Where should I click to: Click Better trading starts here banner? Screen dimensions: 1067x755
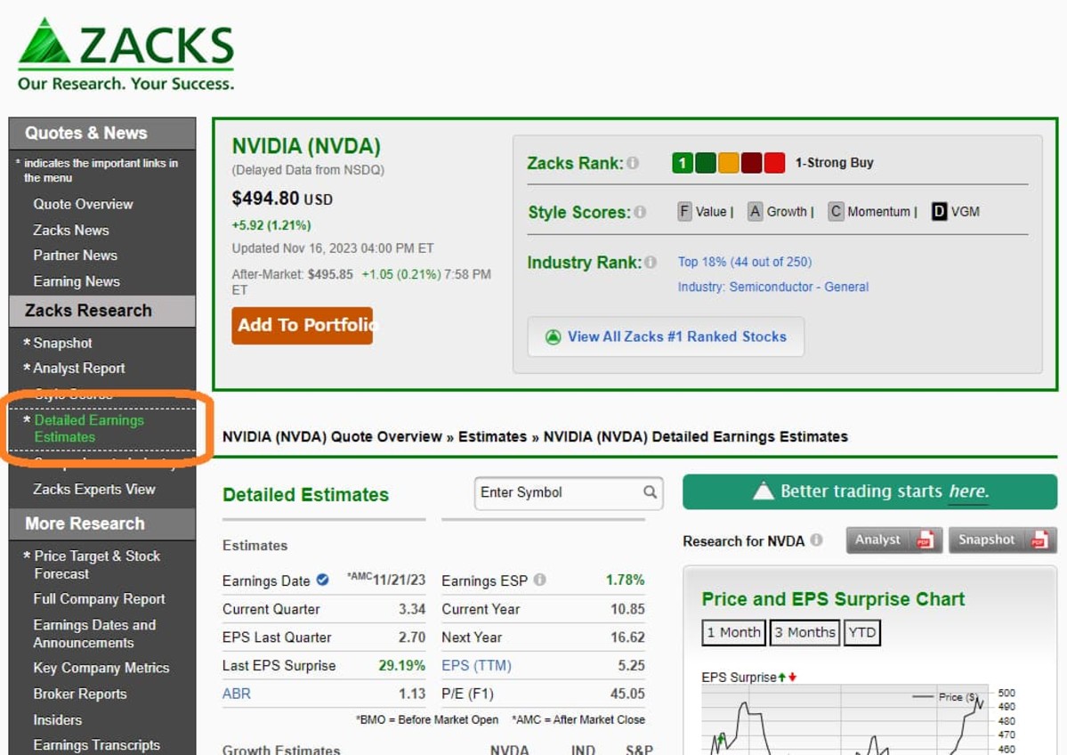(x=869, y=491)
